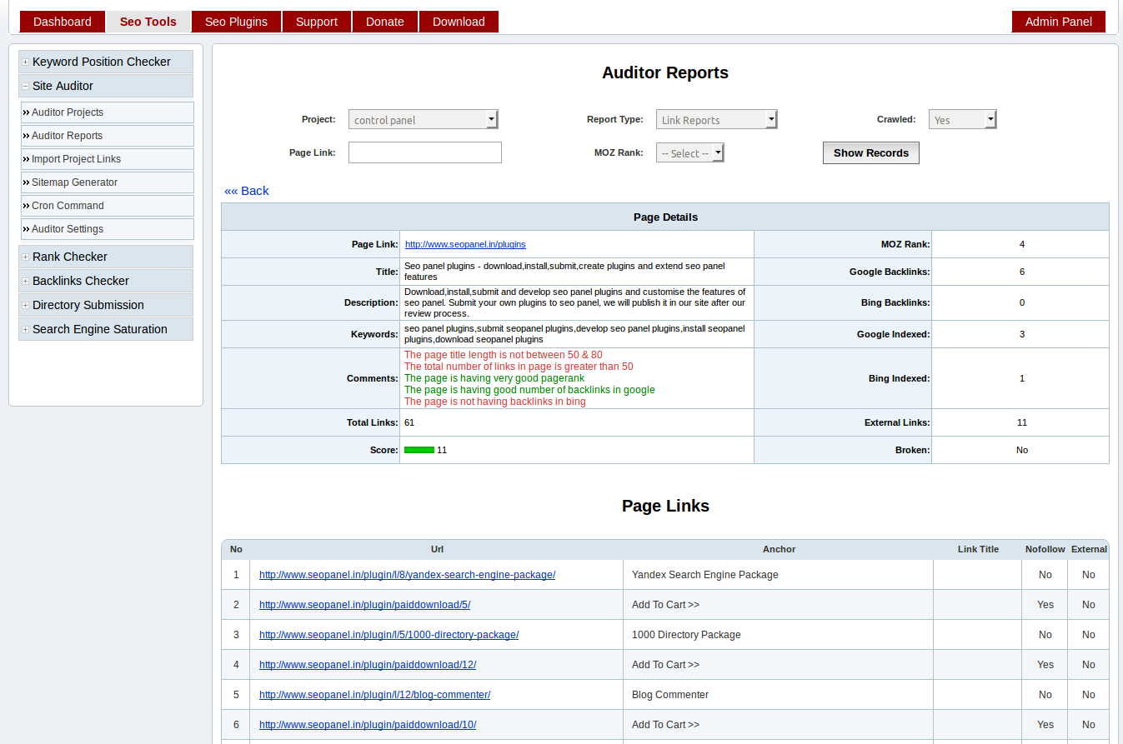The image size is (1123, 744).
Task: Open the Download tab
Action: [x=459, y=22]
